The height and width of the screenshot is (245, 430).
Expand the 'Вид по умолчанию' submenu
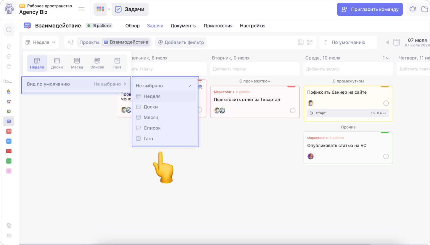click(x=76, y=84)
